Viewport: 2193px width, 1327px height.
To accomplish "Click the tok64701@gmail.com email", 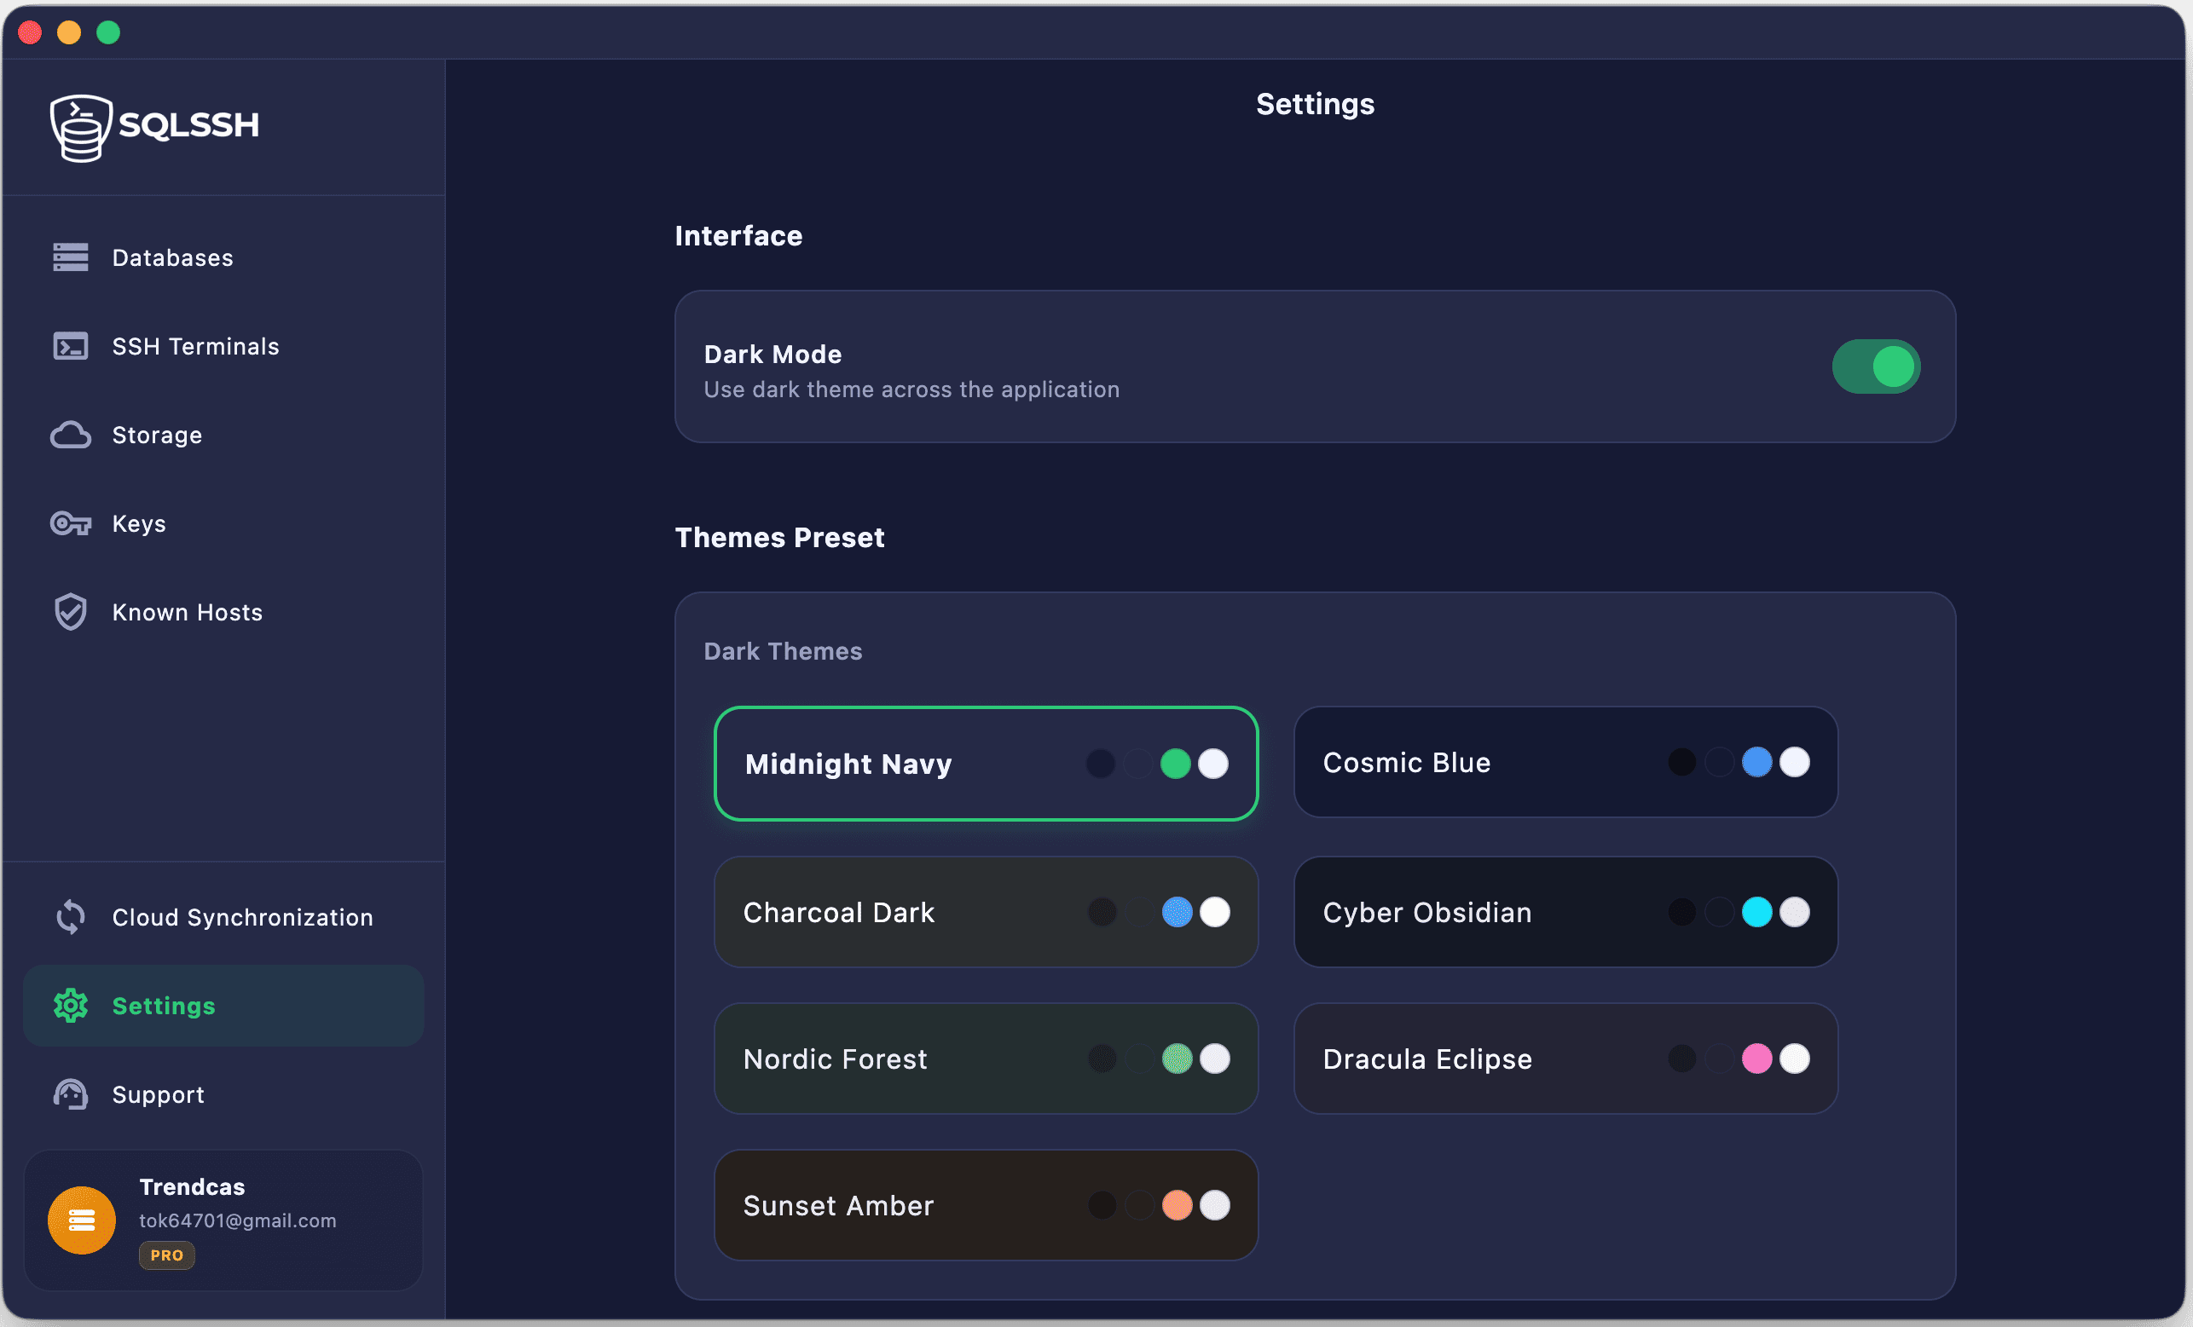I will (x=238, y=1220).
